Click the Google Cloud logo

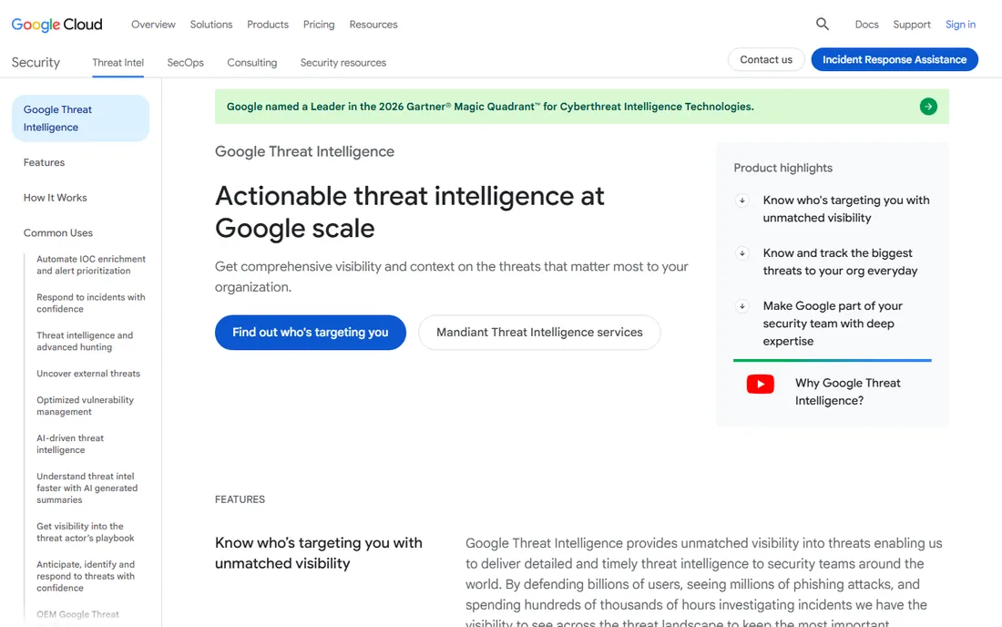click(x=56, y=25)
